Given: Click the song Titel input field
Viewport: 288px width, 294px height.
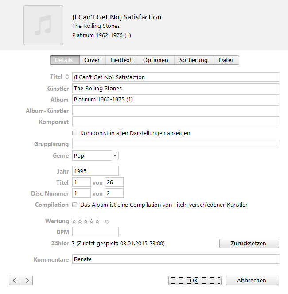Looking at the screenshot, I should click(175, 77).
